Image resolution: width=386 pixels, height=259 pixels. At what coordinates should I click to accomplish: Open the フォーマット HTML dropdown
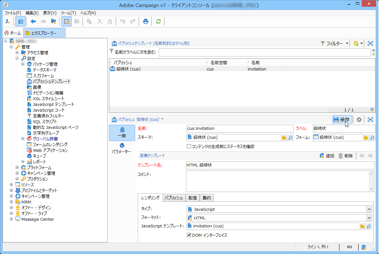[x=369, y=218]
